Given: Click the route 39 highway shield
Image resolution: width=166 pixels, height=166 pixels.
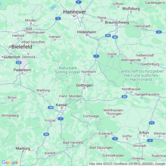Looking at the screenshot, I should [108, 36].
